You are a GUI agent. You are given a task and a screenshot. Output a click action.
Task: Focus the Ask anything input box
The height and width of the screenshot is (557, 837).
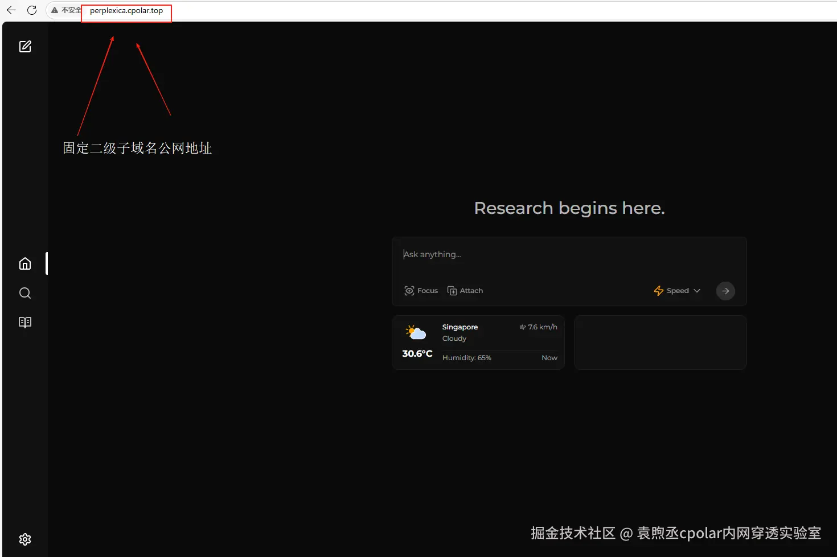point(569,254)
